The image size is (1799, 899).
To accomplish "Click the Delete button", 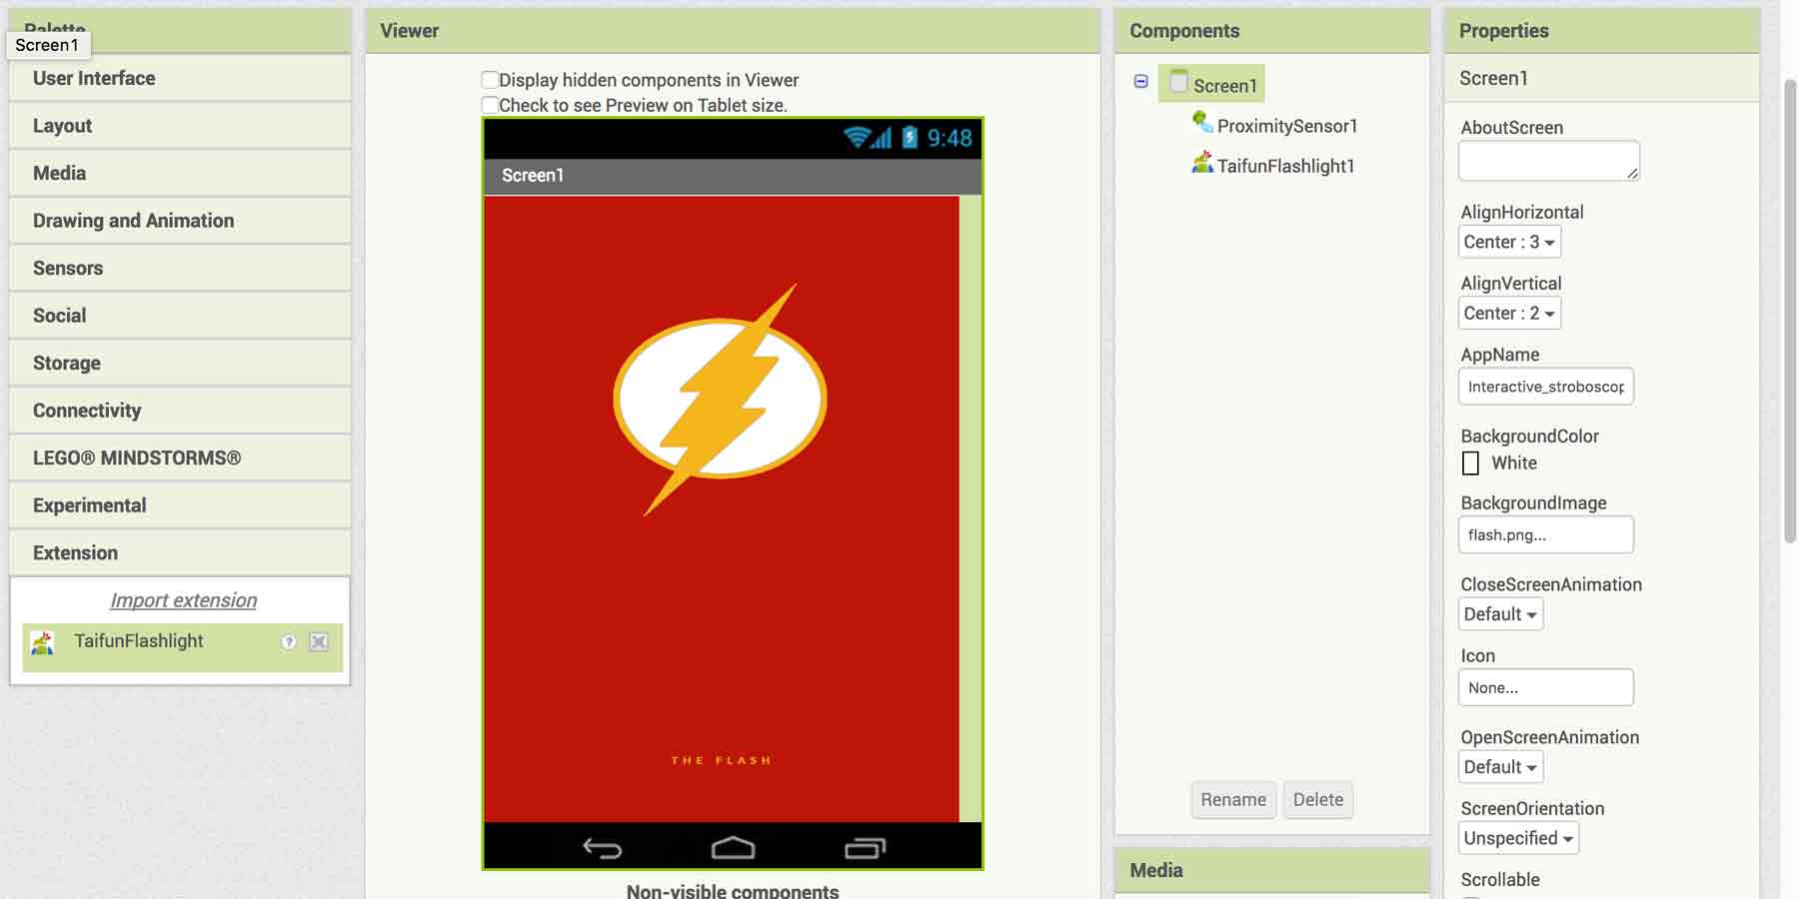I will tap(1318, 800).
